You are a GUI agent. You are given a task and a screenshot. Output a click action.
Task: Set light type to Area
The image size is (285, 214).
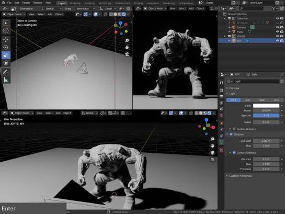277,100
